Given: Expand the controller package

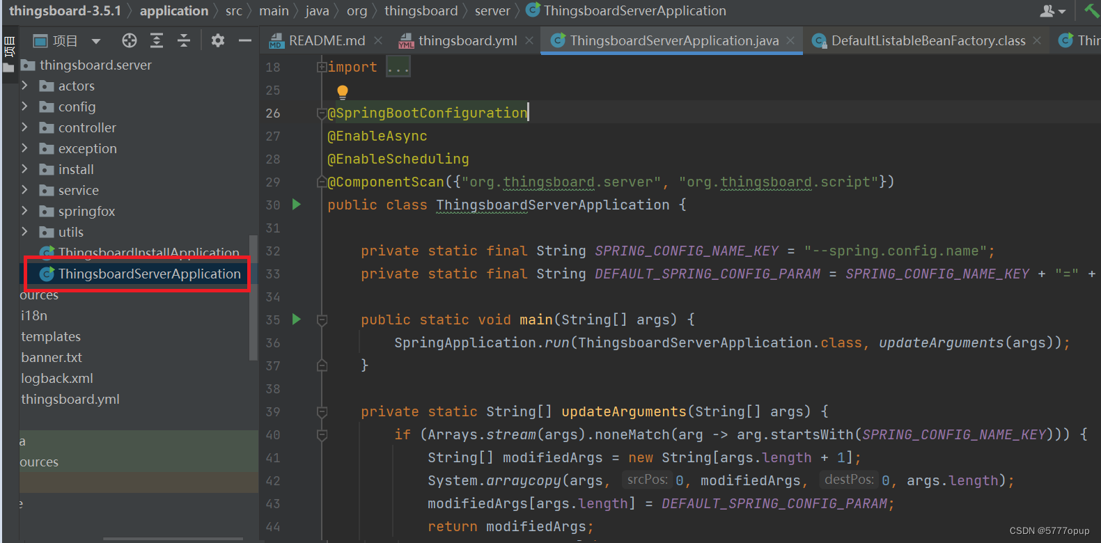Looking at the screenshot, I should click(25, 127).
